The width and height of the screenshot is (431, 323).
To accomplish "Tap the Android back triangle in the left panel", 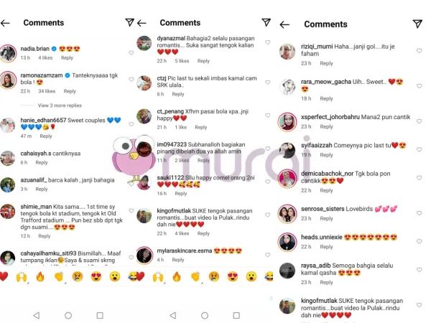I will tap(37, 315).
